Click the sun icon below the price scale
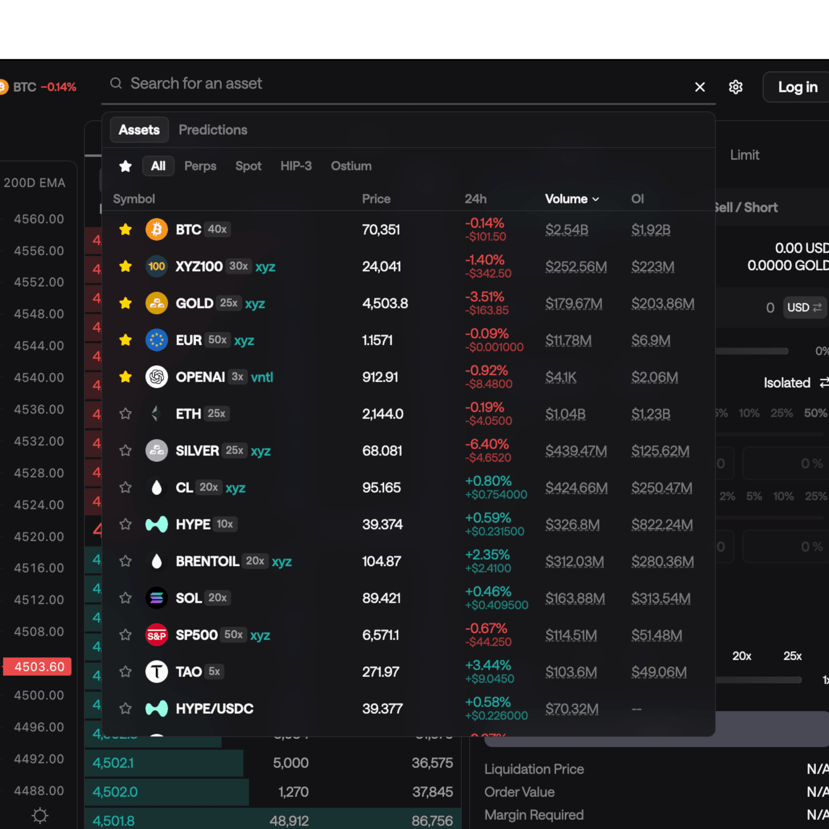This screenshot has height=829, width=829. click(40, 815)
